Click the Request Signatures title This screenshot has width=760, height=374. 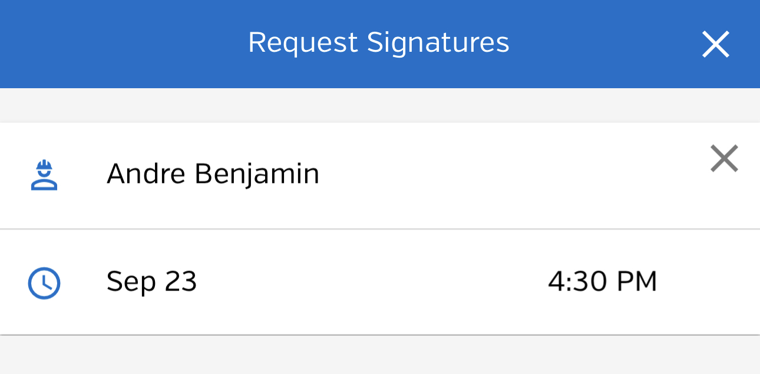pos(378,43)
